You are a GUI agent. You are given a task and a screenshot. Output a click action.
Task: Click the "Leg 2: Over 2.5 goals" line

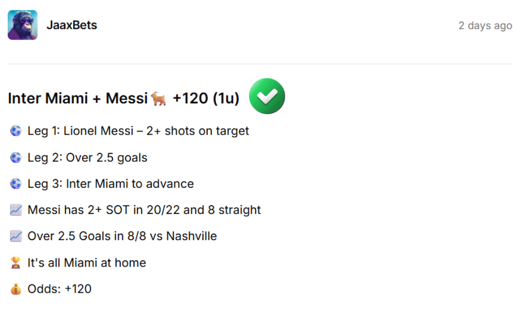(87, 158)
